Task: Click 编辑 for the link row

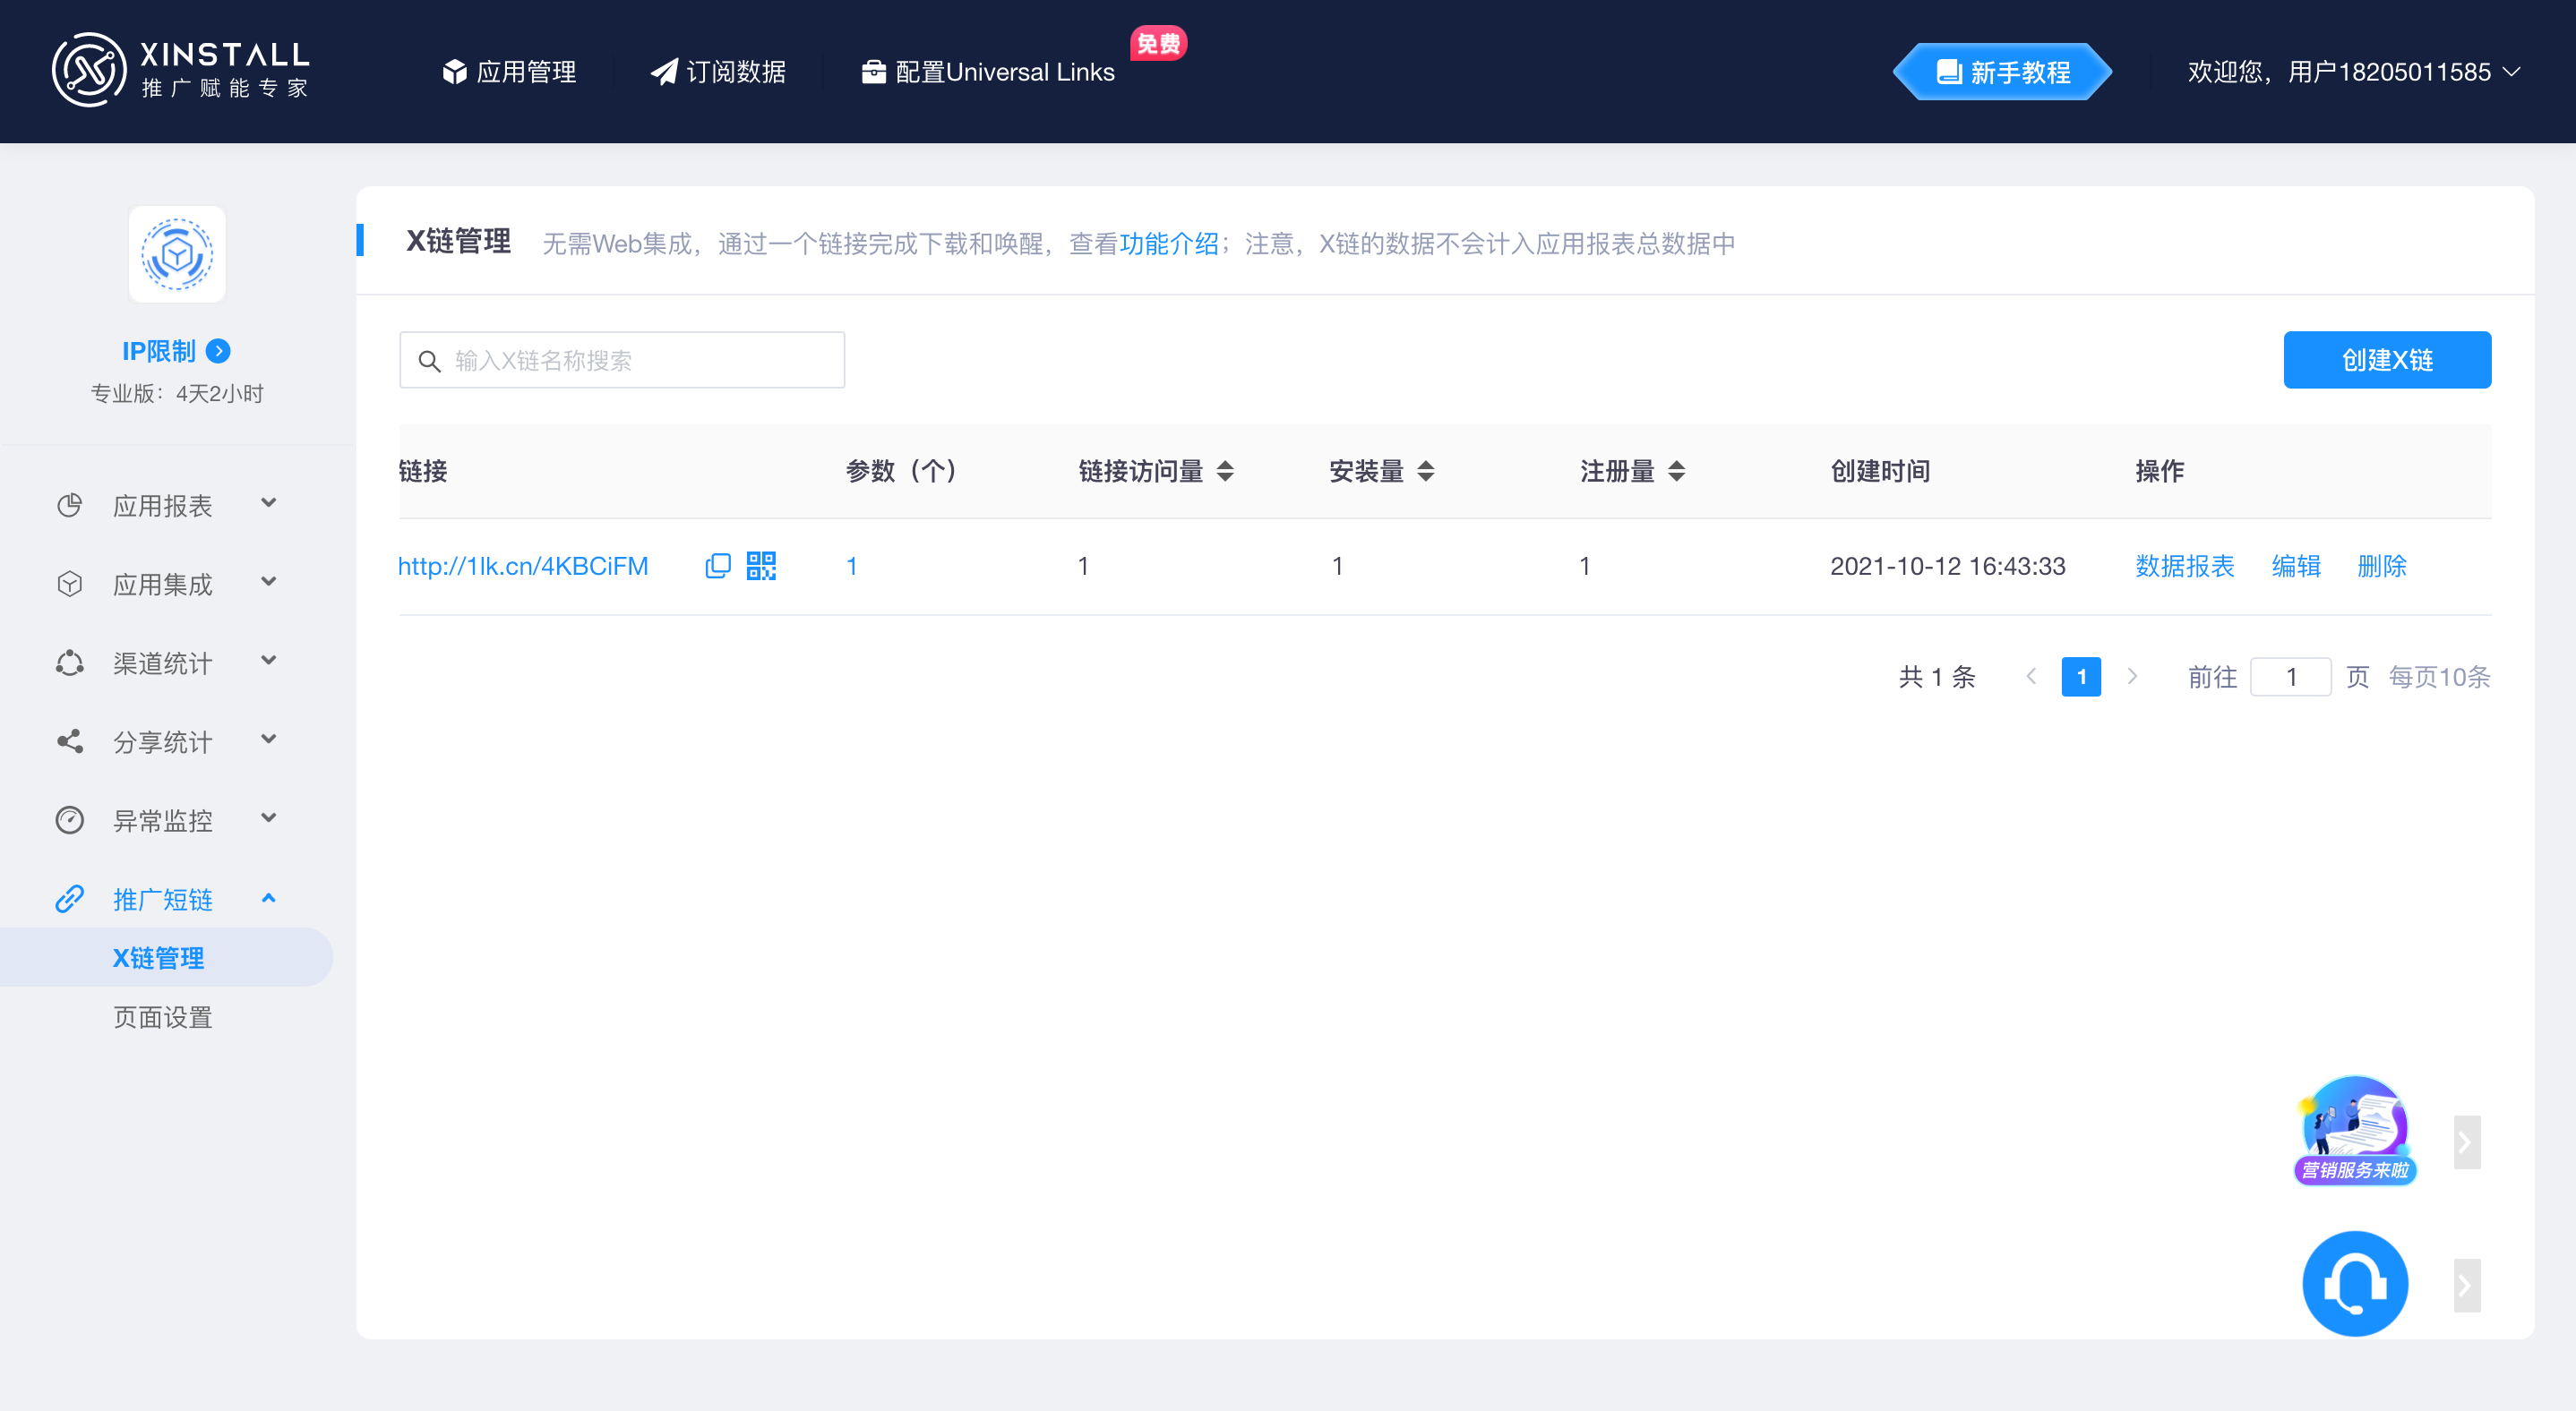Action: pos(2296,567)
